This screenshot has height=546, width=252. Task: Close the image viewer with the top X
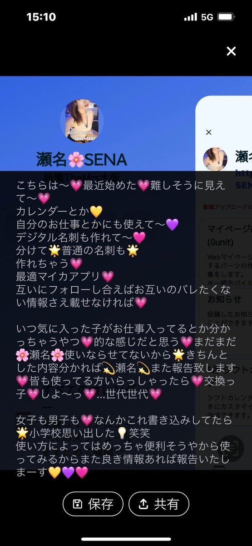pos(231,51)
